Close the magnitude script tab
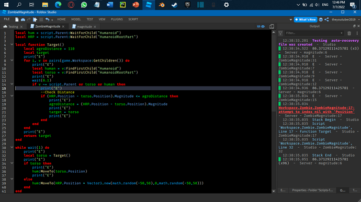 pyautogui.click(x=95, y=27)
